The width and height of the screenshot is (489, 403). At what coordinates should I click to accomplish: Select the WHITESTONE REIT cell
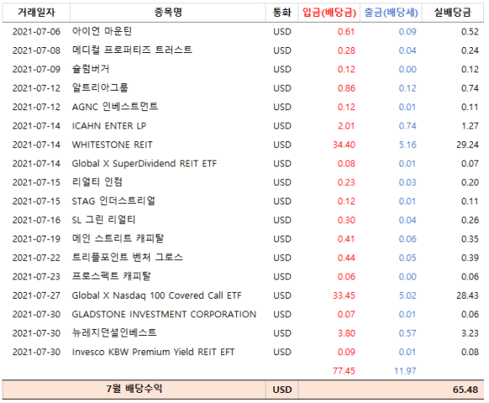pos(112,145)
